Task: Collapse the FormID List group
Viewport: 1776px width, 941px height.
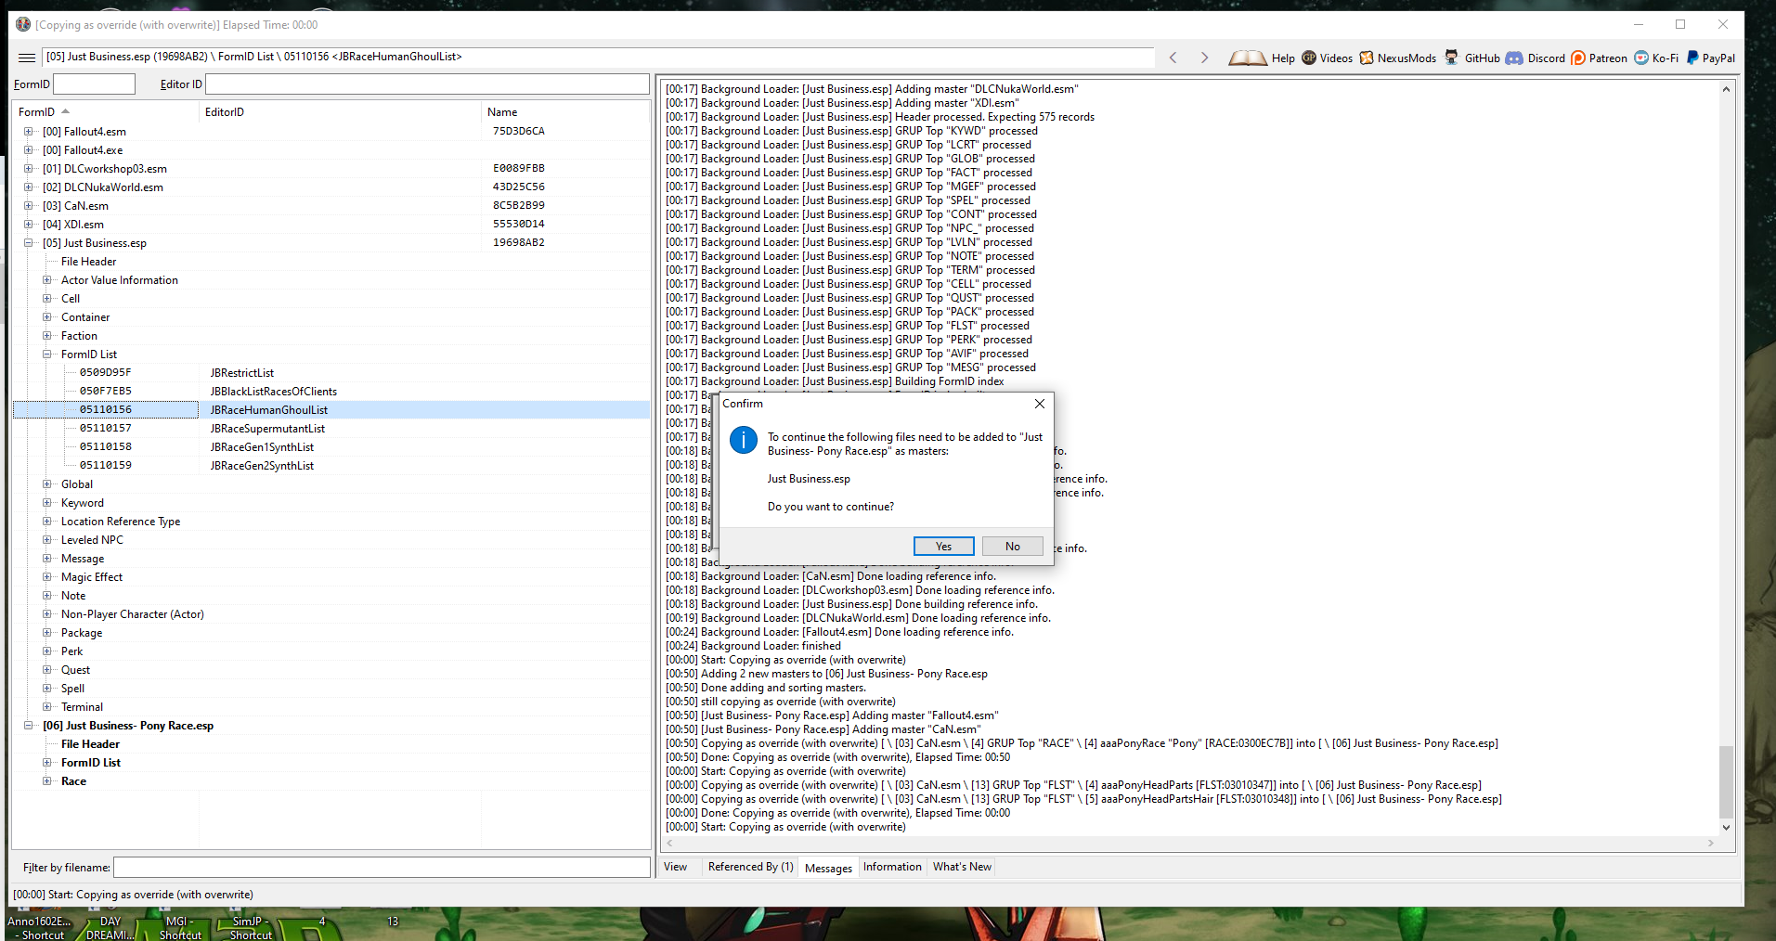Action: tap(46, 354)
